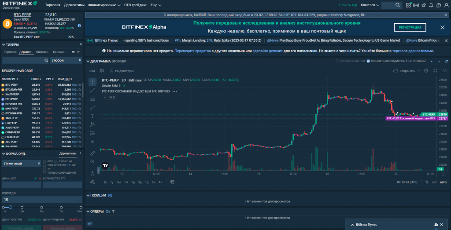Open the forecast and measurement tools
Screen dimensions: 451x230
coord(92,133)
